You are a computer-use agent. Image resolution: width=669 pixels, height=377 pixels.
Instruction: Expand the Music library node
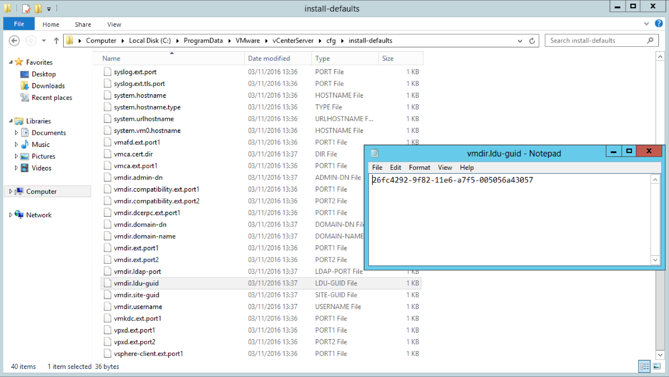coord(16,144)
